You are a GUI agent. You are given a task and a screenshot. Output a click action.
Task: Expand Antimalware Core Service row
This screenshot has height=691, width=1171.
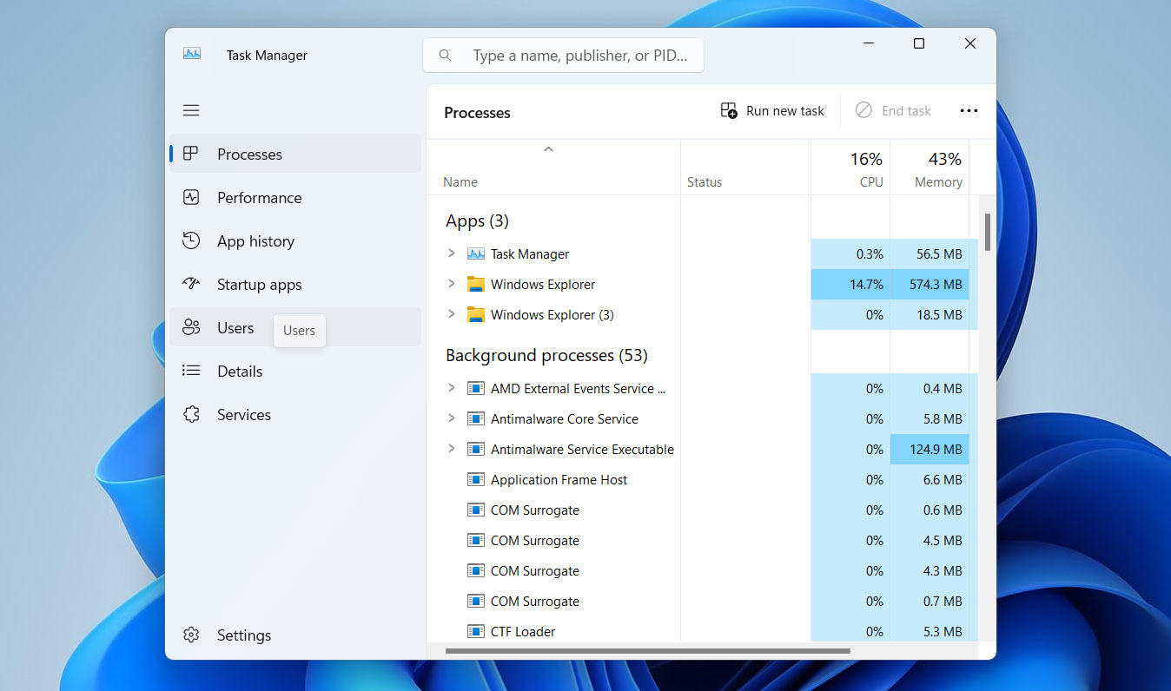(451, 418)
